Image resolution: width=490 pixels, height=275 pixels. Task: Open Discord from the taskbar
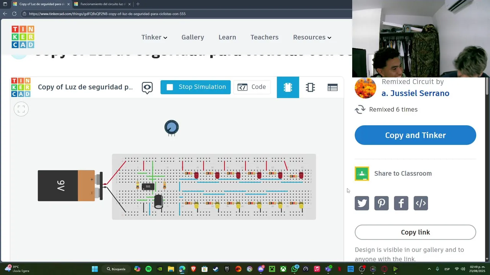[261, 269]
